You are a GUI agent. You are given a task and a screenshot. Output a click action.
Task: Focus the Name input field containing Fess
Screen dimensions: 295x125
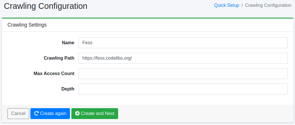[183, 43]
